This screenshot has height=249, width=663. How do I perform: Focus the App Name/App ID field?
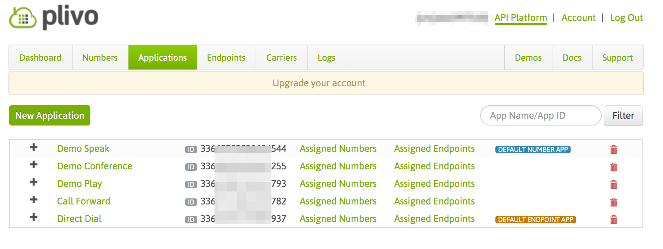tap(540, 115)
